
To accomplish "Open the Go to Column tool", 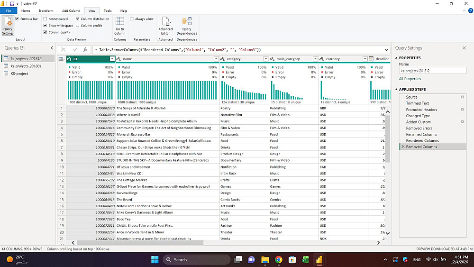I will [x=120, y=26].
